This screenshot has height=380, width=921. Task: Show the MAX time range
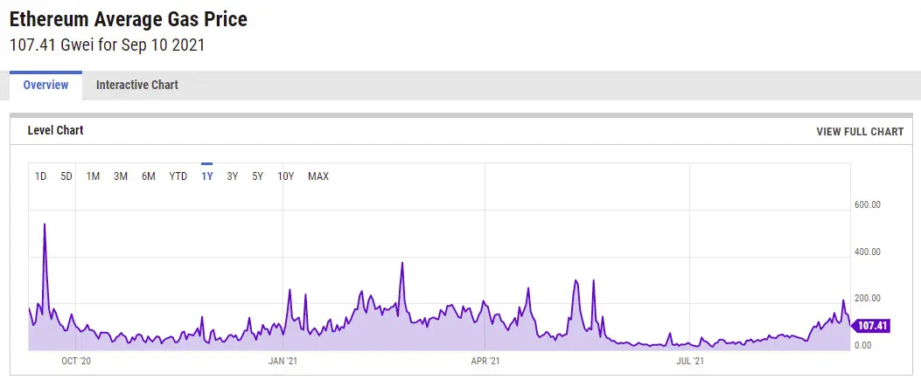(318, 176)
